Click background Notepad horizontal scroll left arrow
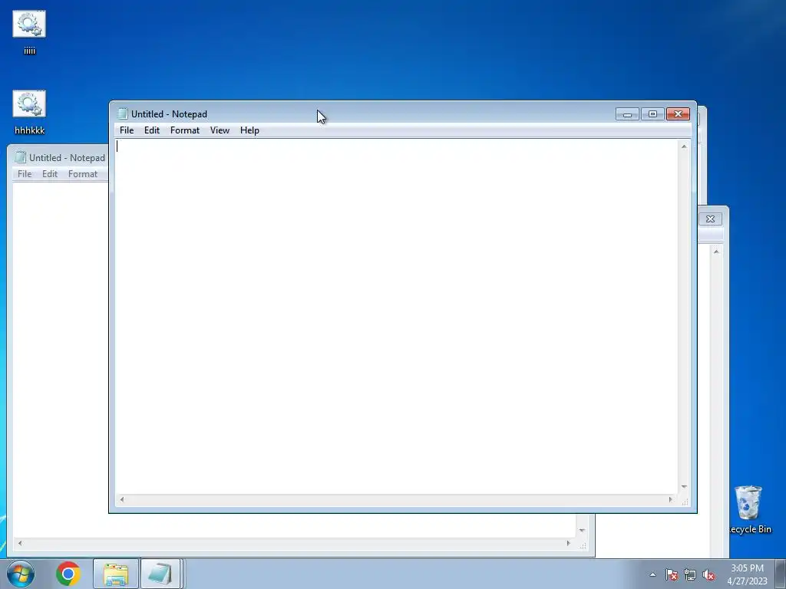This screenshot has height=589, width=786. [x=19, y=543]
